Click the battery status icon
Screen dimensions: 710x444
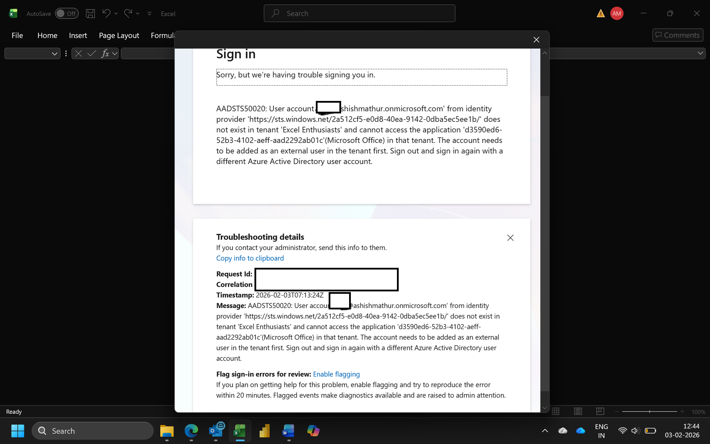(650, 431)
